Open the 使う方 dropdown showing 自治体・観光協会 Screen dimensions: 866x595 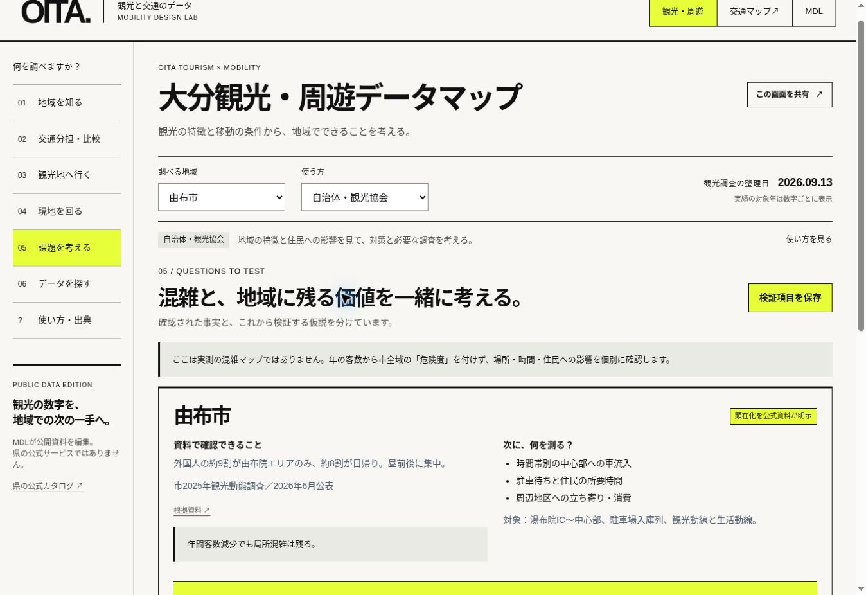click(364, 197)
